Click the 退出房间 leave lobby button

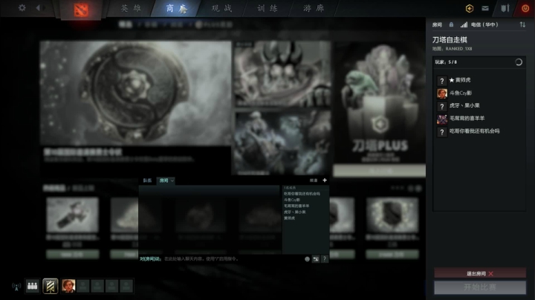point(480,273)
